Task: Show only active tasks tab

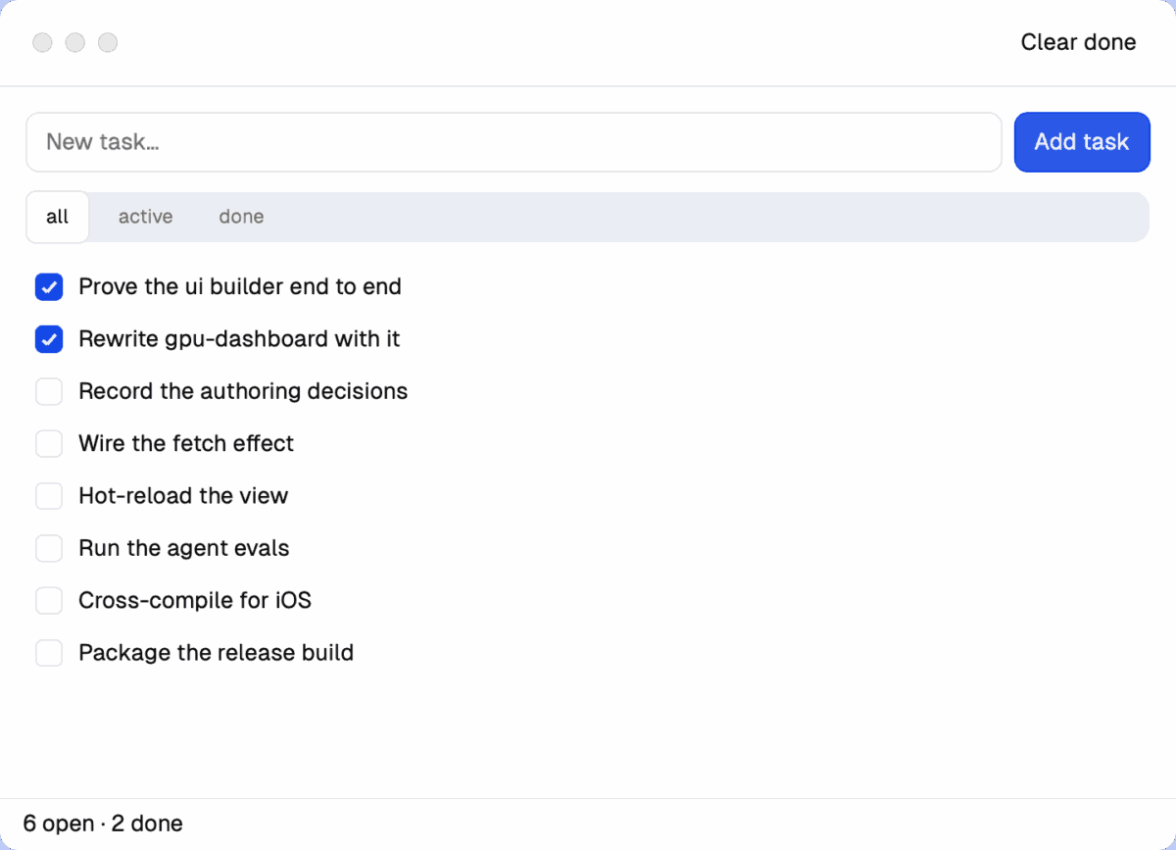Action: (x=145, y=217)
